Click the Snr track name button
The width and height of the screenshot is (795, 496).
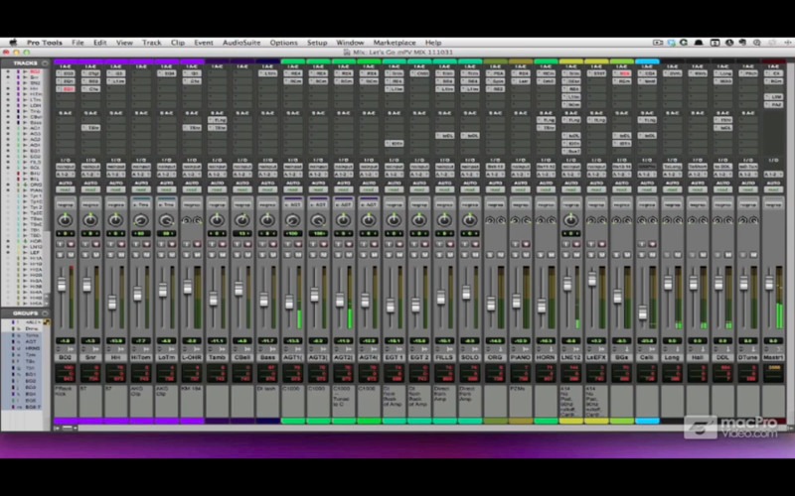coord(90,357)
